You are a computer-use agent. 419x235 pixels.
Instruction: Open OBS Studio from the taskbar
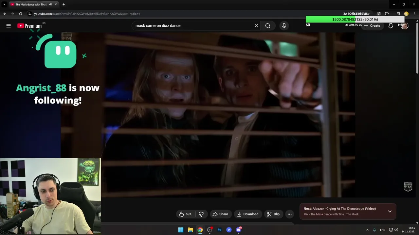pos(209,230)
